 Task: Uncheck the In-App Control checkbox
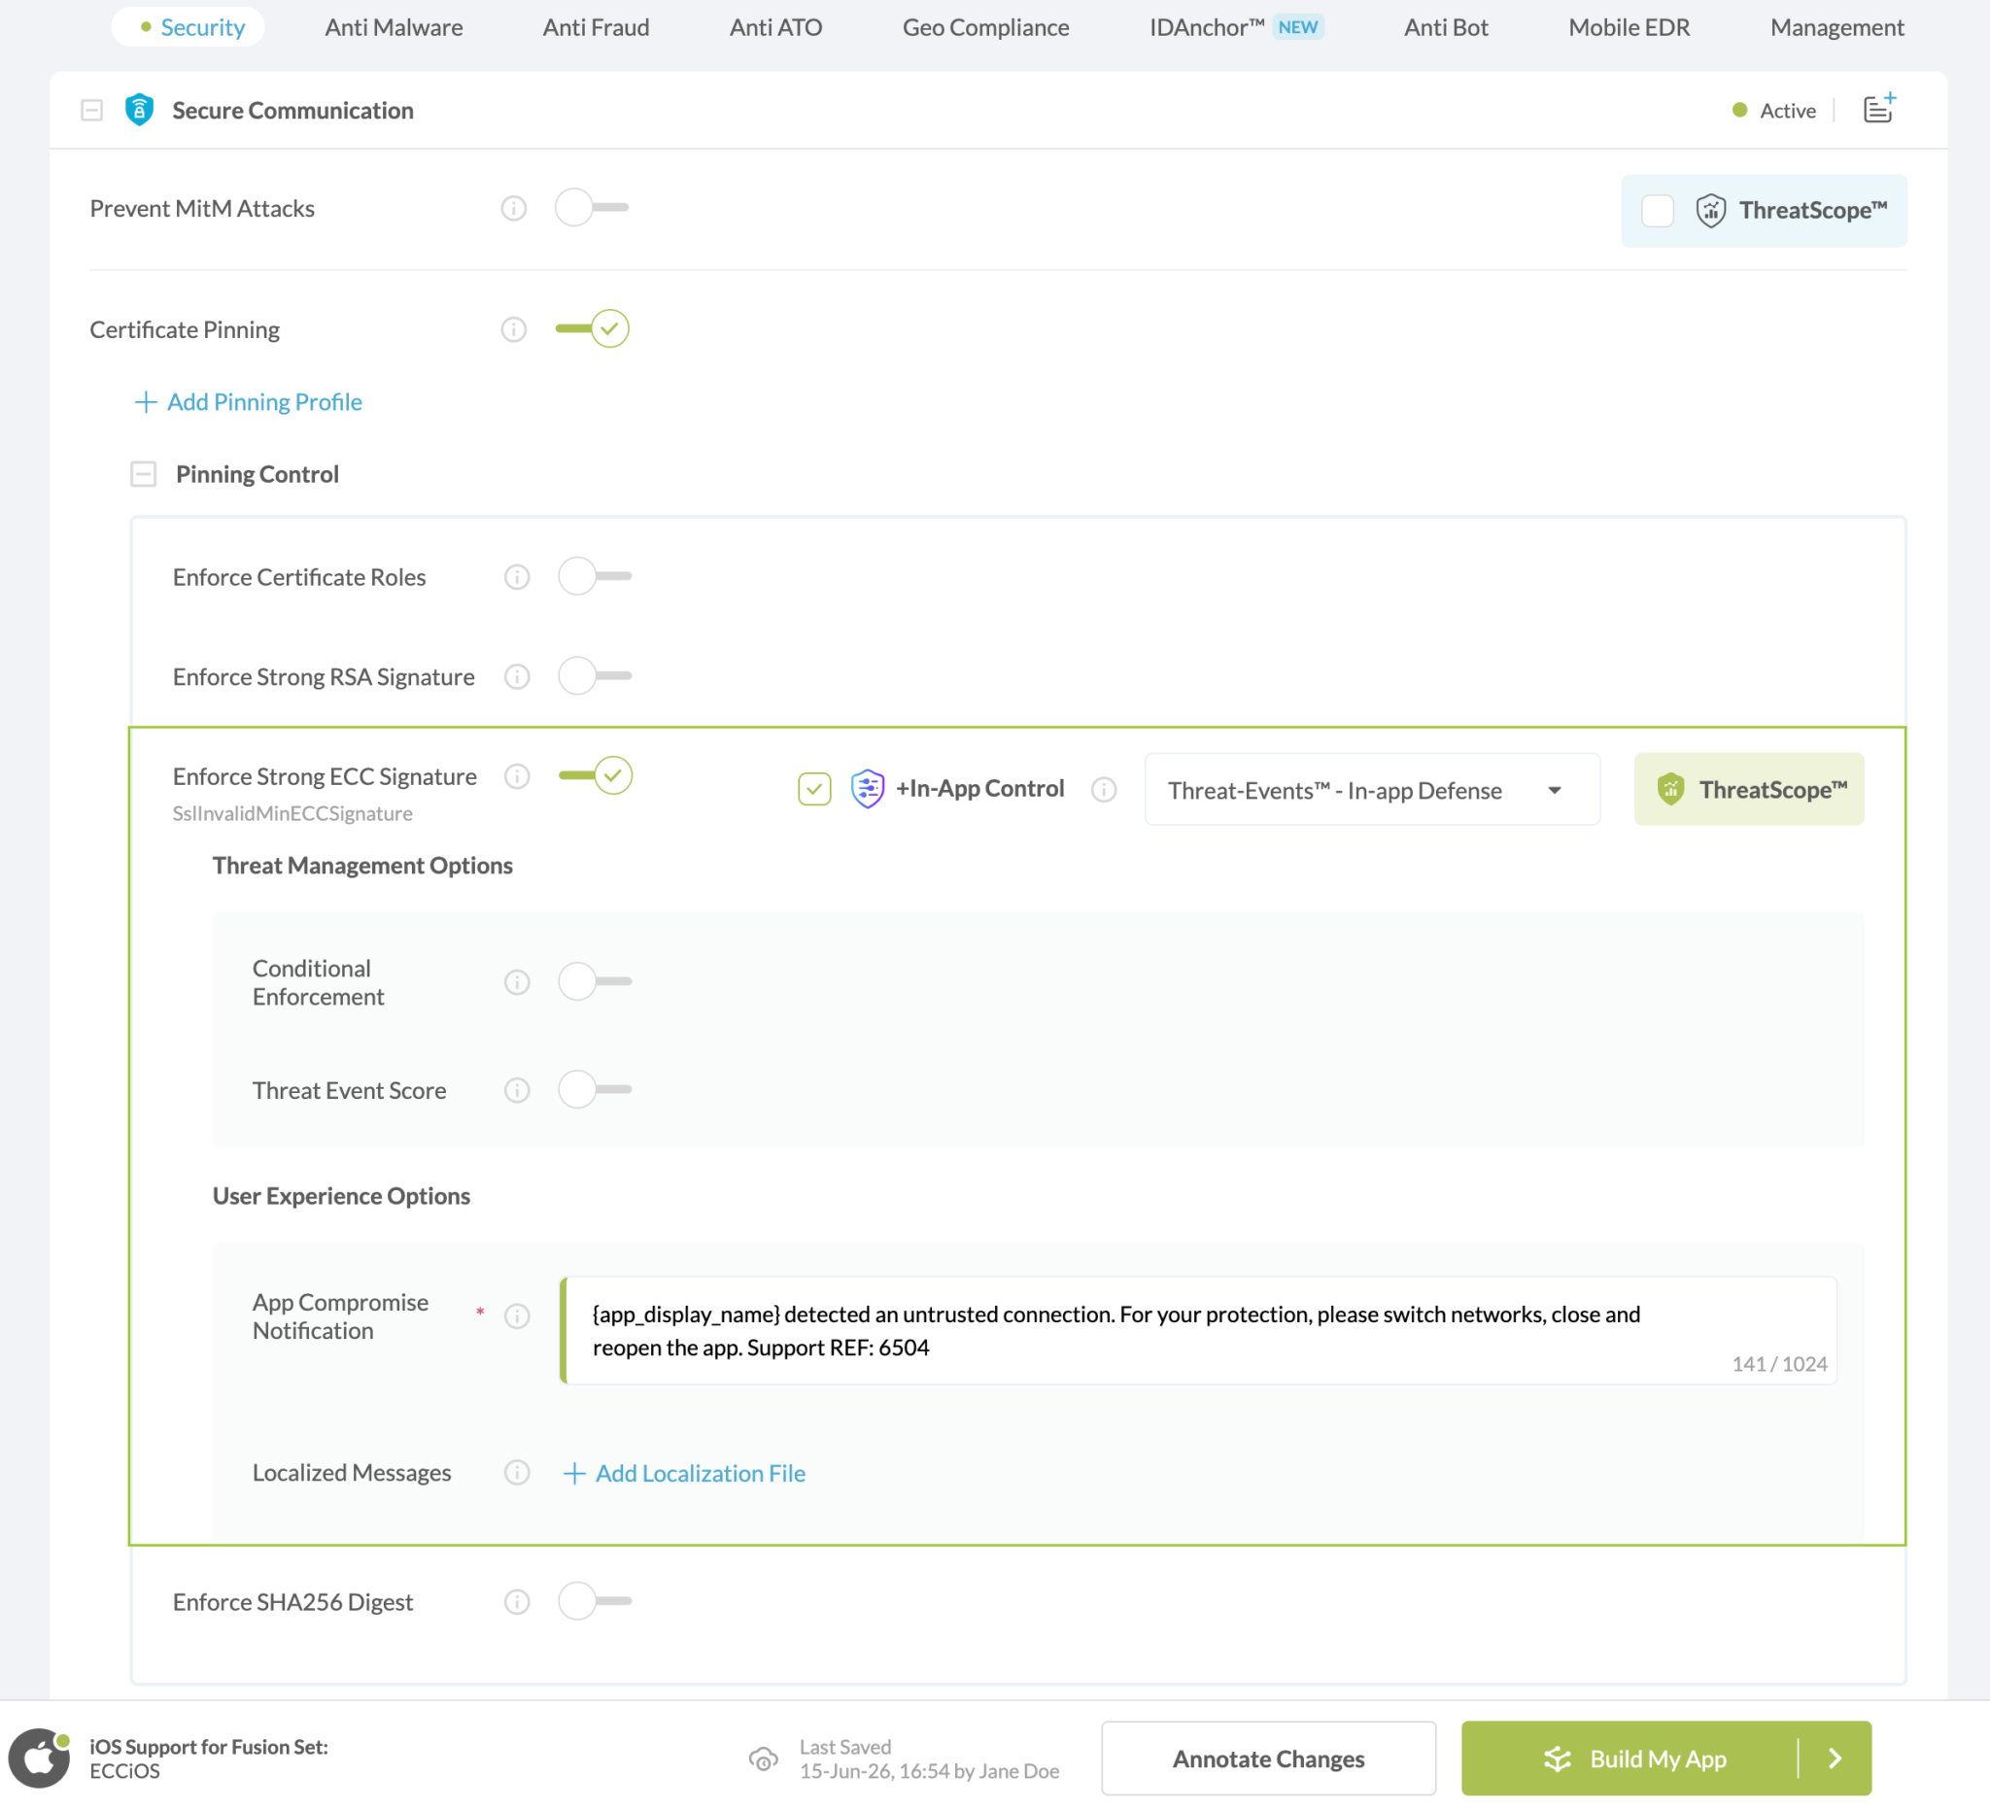tap(814, 790)
